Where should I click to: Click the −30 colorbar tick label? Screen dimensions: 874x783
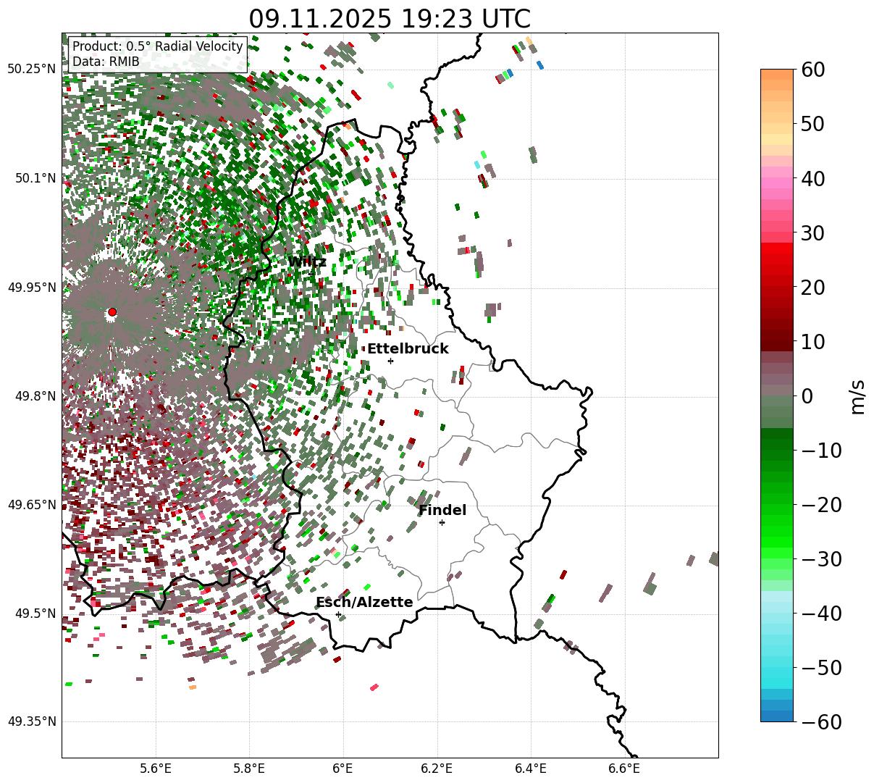(x=821, y=558)
